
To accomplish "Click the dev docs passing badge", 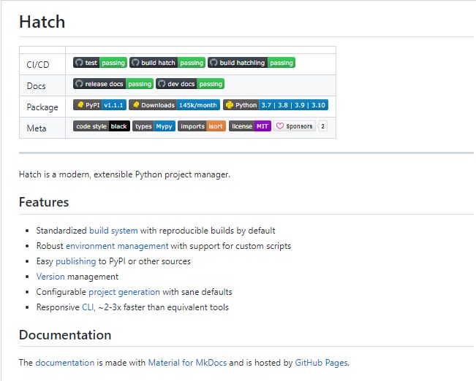I will click(x=190, y=84).
